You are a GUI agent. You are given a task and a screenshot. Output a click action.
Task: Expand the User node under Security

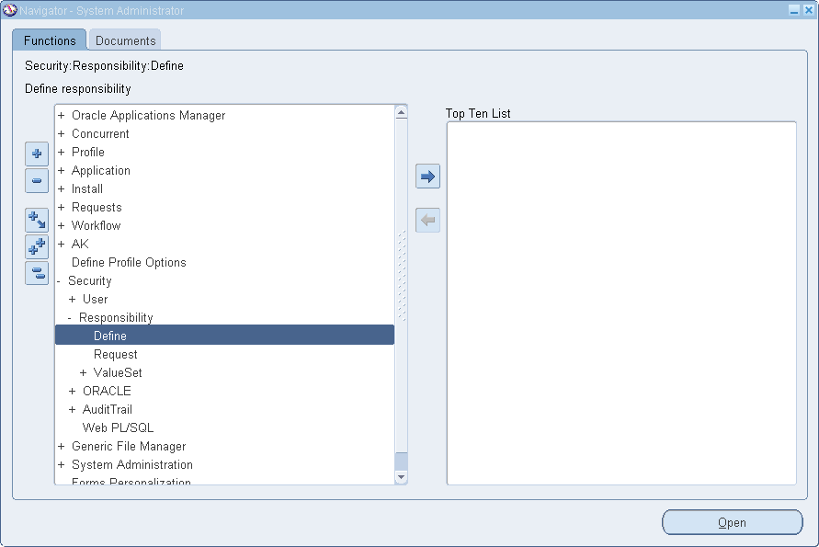(73, 299)
